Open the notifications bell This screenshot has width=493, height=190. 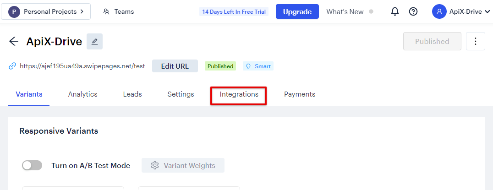pyautogui.click(x=395, y=11)
